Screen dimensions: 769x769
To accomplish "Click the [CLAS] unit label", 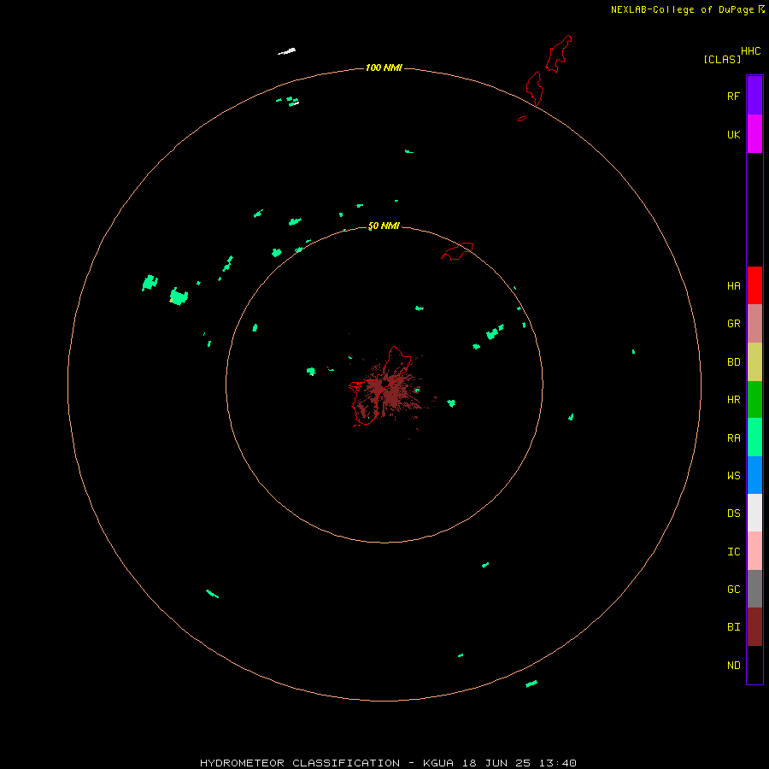I will tap(722, 59).
